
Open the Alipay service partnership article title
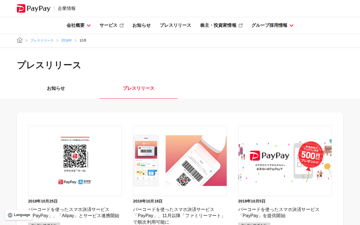(x=74, y=213)
